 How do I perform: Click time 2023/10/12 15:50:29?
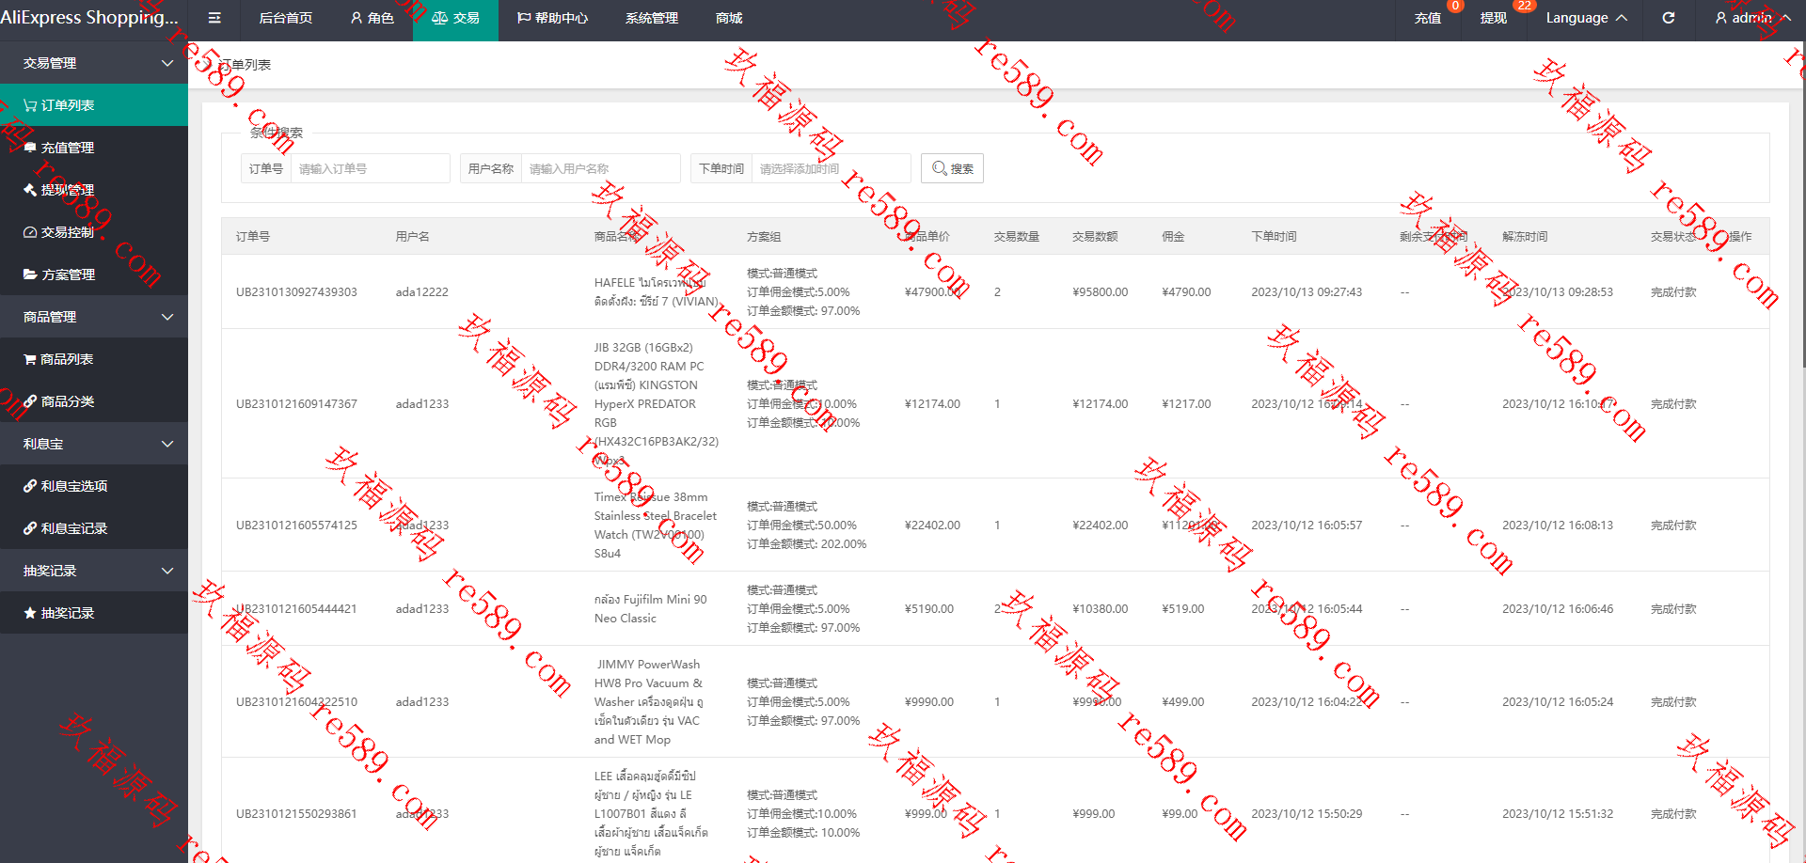point(1307,814)
